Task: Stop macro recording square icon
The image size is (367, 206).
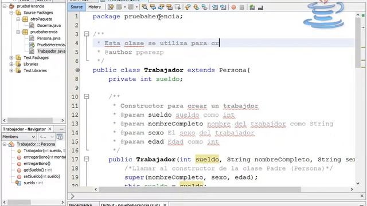Action: pos(242,7)
